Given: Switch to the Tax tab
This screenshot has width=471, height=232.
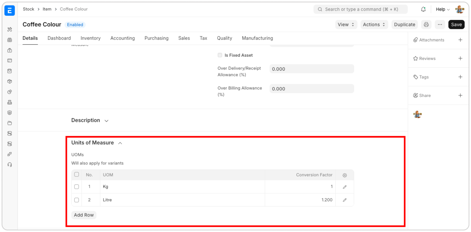Looking at the screenshot, I should coord(203,38).
